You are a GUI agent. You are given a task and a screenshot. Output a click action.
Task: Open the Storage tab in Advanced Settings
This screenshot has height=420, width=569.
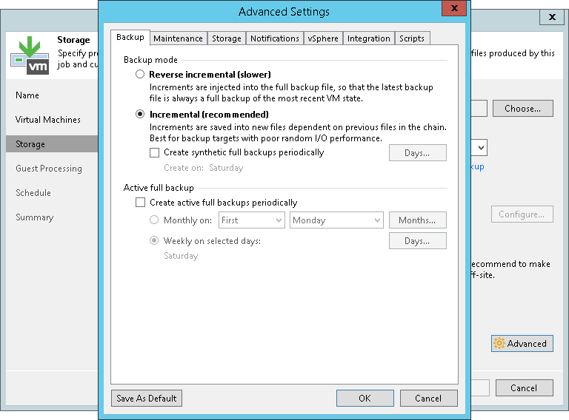point(227,38)
